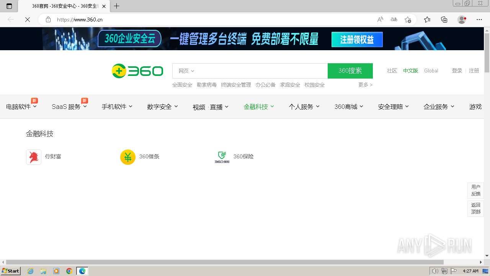Open the 全面安全 quick link
Screen dimensions: 490x276
[x=182, y=85]
